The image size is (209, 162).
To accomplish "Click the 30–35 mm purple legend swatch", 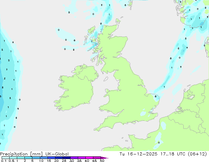I will [x=74, y=158].
